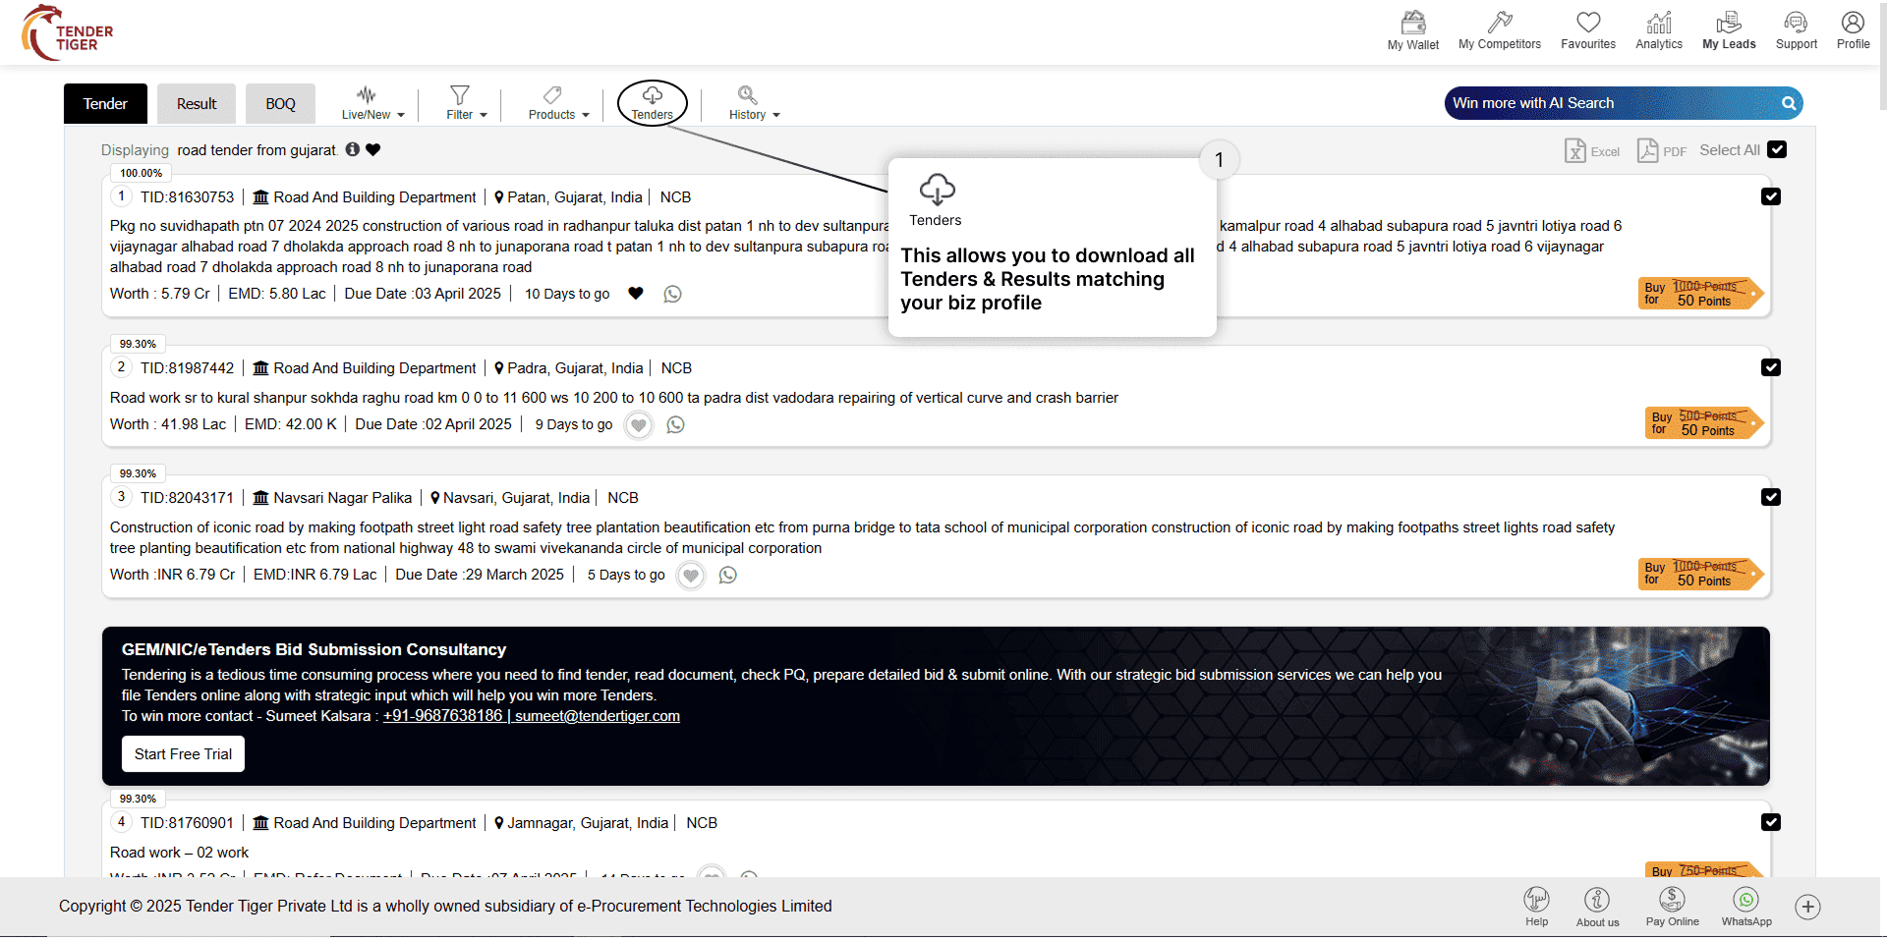Favourite the Padra tender heart icon
1887x940 pixels.
click(x=639, y=425)
